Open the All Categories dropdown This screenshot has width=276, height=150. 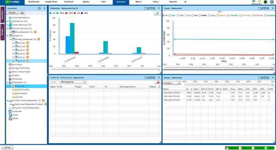point(73,82)
